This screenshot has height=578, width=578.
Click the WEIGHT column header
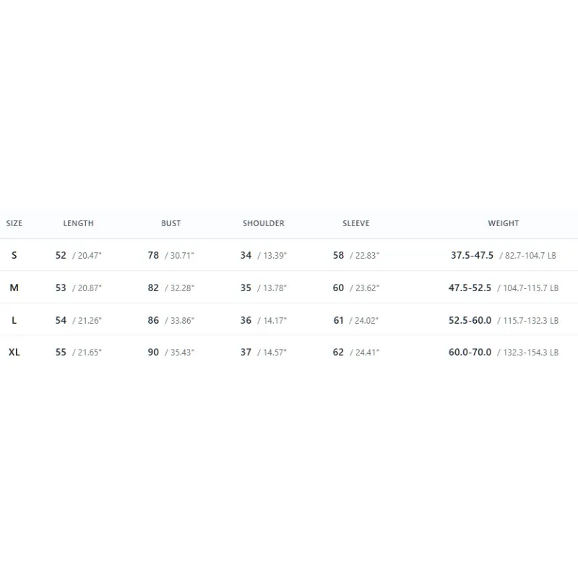[x=504, y=223]
